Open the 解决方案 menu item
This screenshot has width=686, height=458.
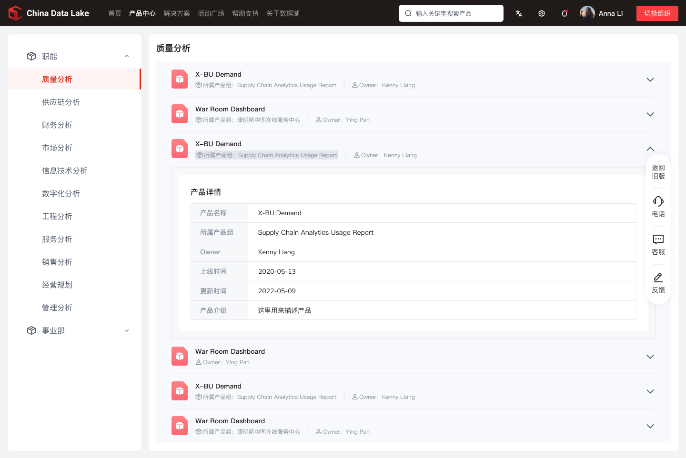coord(177,13)
